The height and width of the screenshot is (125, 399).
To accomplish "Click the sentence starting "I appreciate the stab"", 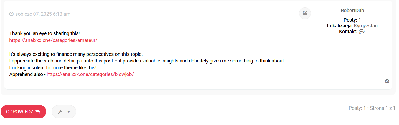I will 147,61.
